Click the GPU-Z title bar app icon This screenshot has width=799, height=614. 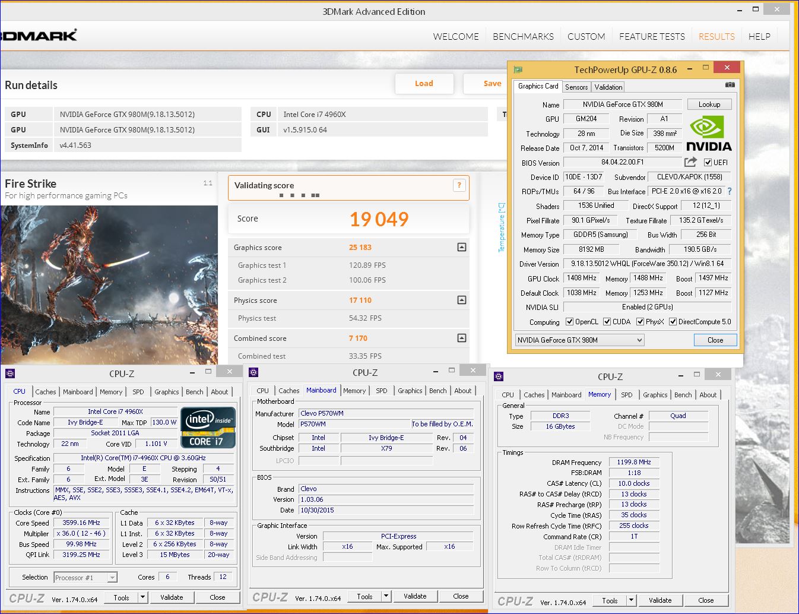518,69
